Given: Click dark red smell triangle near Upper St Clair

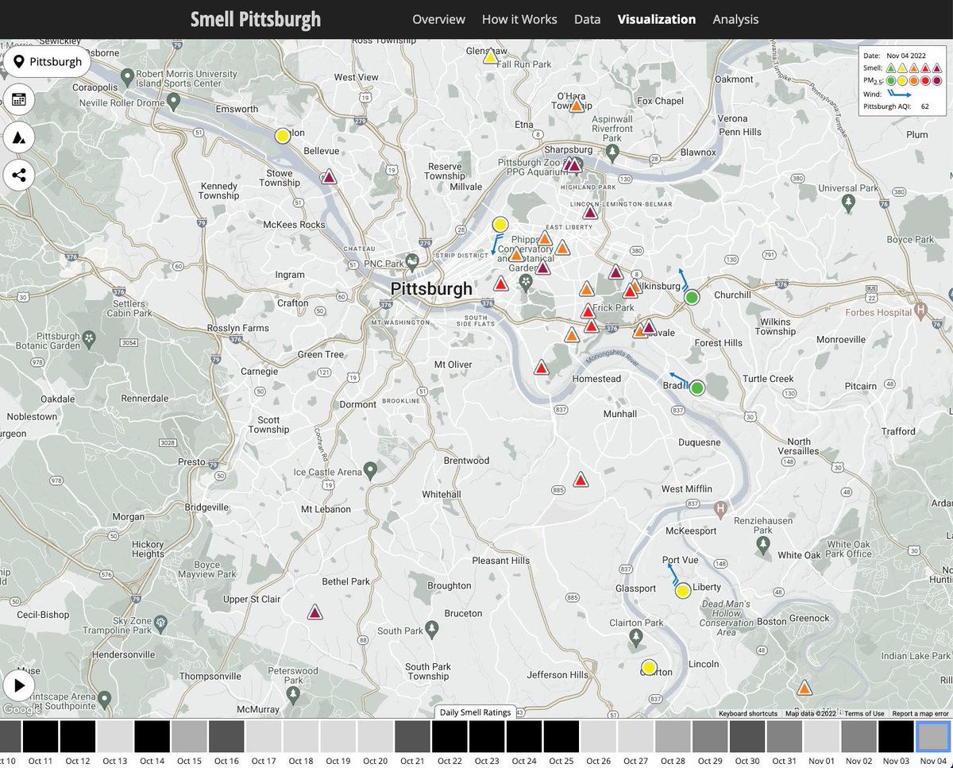Looking at the screenshot, I should click(x=314, y=612).
